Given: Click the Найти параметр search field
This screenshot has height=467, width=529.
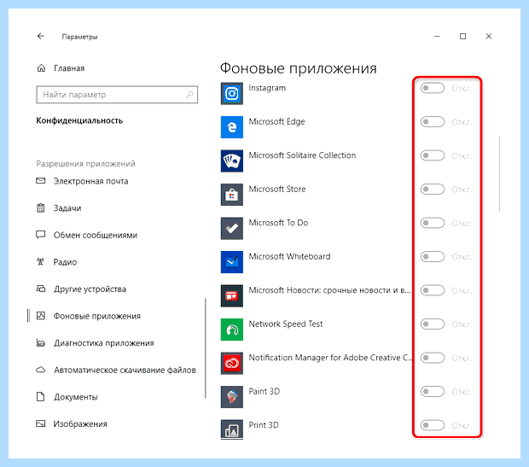Looking at the screenshot, I should (x=117, y=95).
